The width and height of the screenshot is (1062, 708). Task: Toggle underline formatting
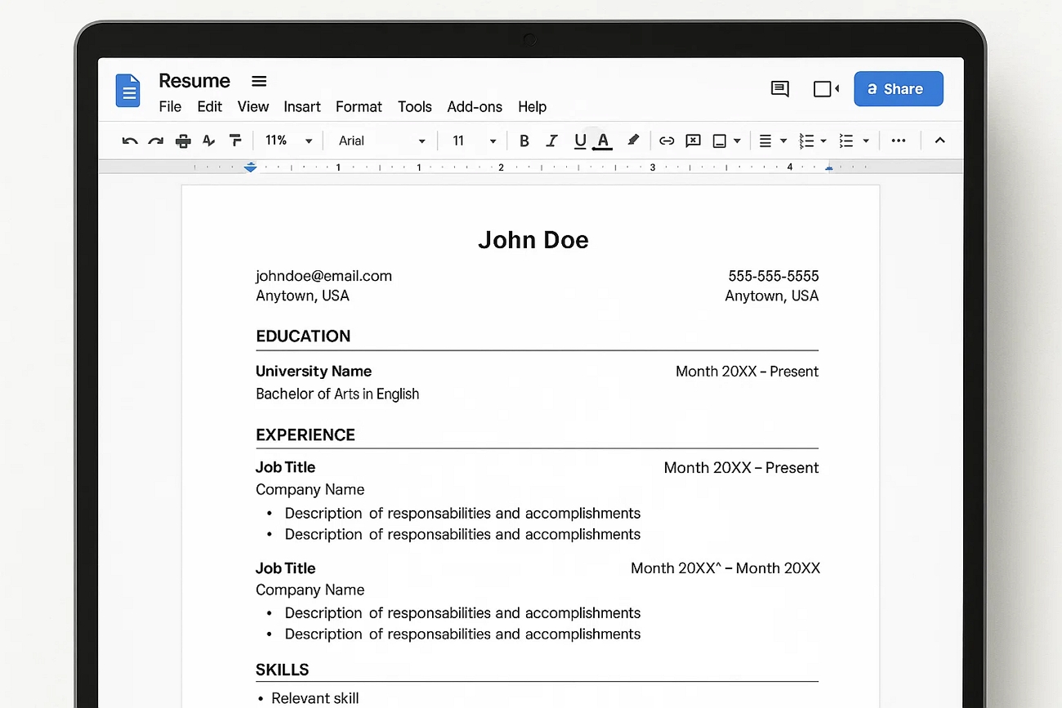pyautogui.click(x=579, y=140)
